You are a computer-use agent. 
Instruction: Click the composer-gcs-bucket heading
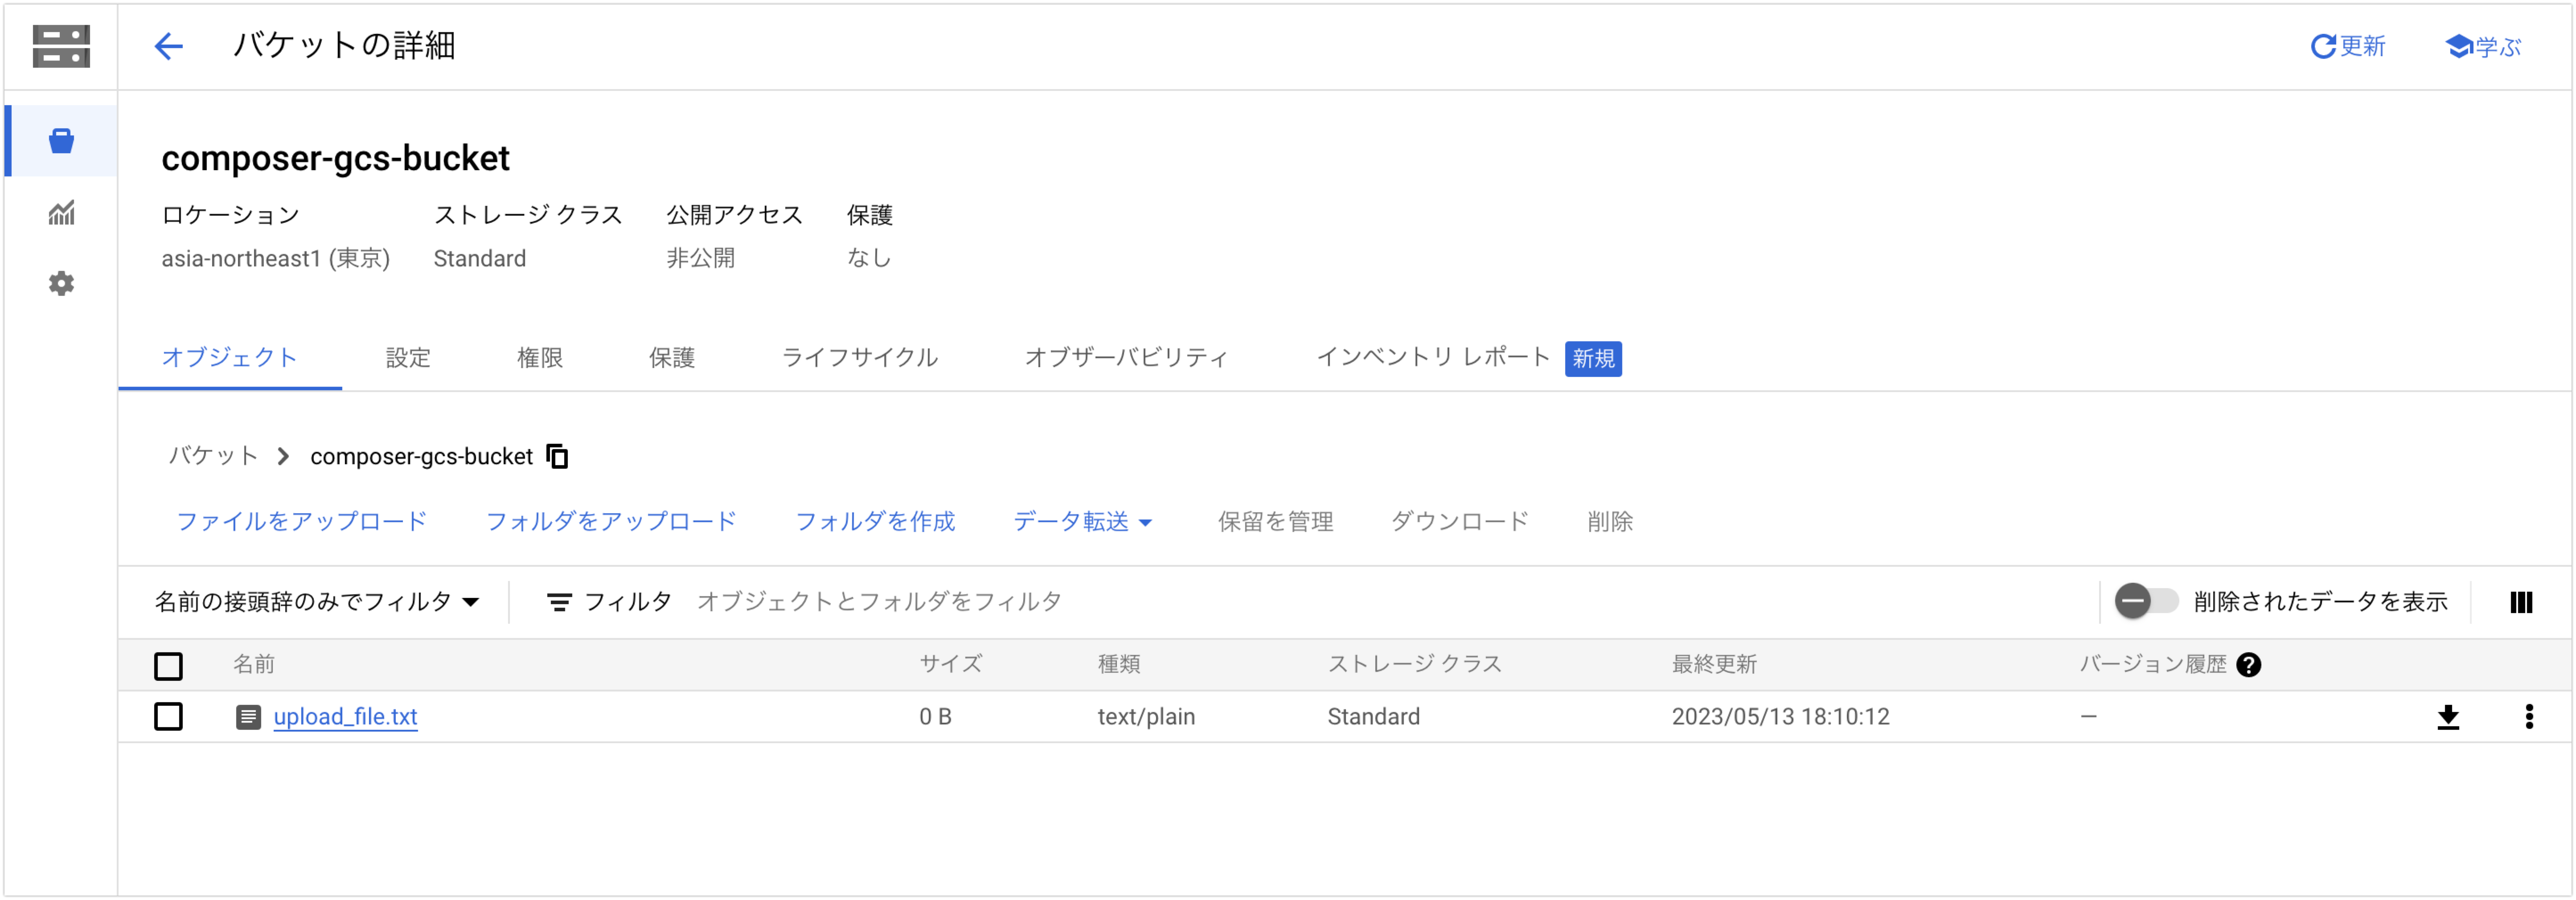[335, 158]
